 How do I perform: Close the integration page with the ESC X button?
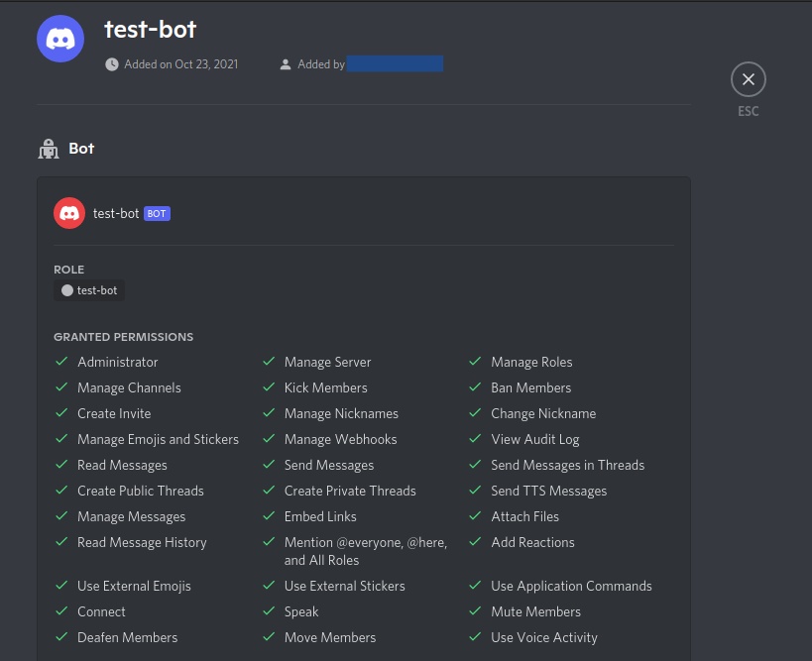pos(748,79)
